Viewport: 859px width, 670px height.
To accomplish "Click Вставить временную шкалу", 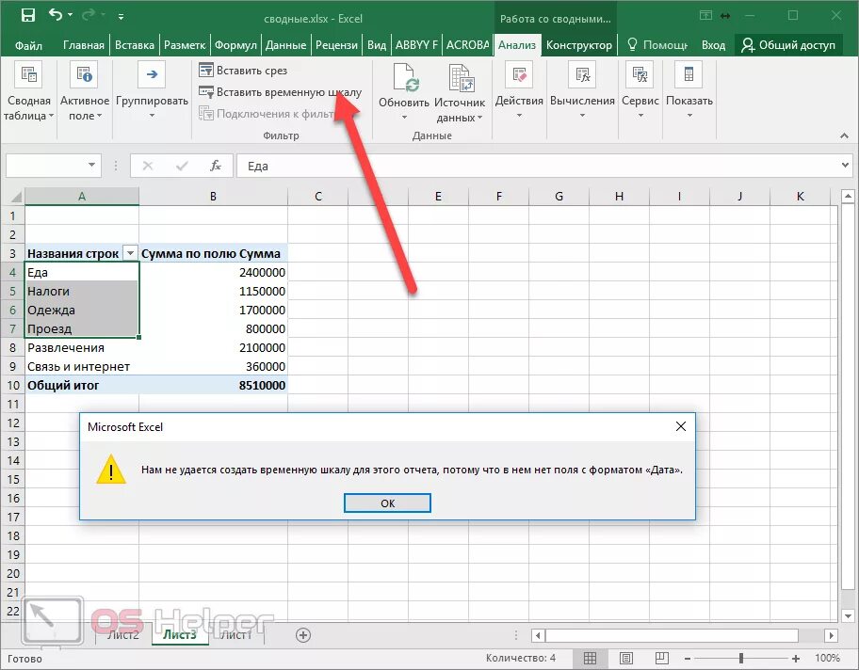I will coord(280,92).
